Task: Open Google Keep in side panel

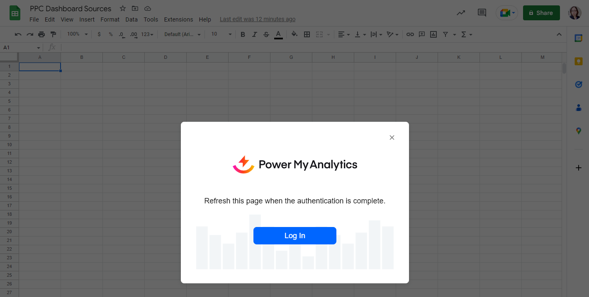Action: pos(578,62)
